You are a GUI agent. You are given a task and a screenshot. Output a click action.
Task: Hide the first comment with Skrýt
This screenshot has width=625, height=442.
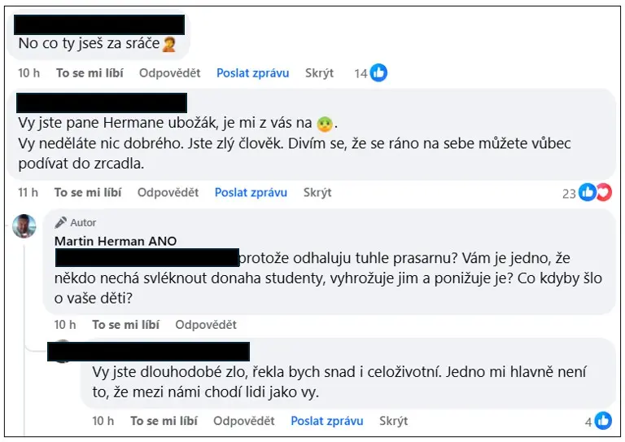coord(319,73)
